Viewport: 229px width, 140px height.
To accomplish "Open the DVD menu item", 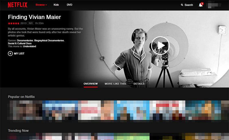I will (x=70, y=5).
